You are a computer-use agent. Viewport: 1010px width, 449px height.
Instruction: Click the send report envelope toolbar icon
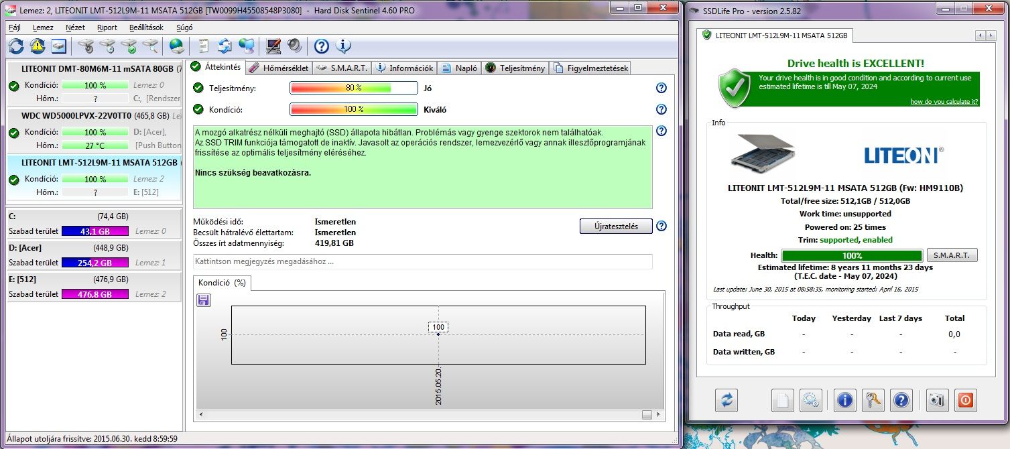(x=225, y=46)
